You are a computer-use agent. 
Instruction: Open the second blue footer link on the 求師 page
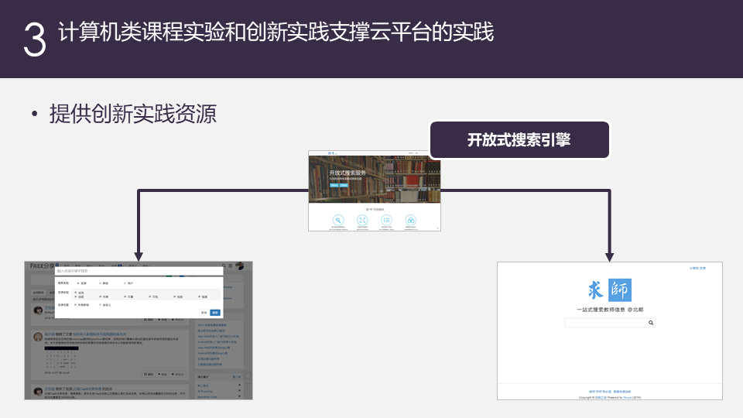(x=622, y=392)
